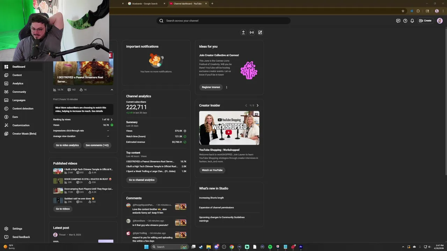Viewport: 447px width, 251px height.
Task: Close the Channel dashboard YouTube tab
Action: coord(206,3)
